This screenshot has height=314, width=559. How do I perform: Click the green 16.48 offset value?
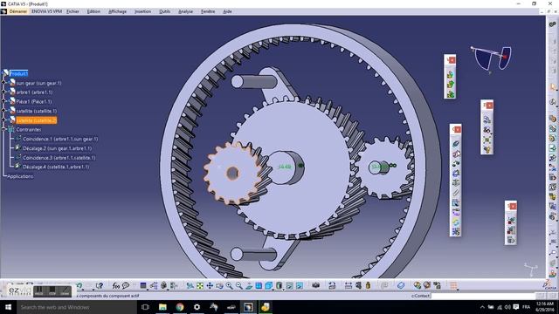(285, 167)
